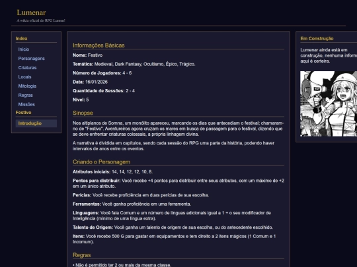
Task: Click the Informações Básicas heading
Action: (x=99, y=45)
